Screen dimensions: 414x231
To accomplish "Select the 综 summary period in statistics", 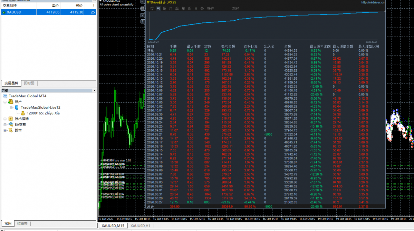I will [152, 9].
